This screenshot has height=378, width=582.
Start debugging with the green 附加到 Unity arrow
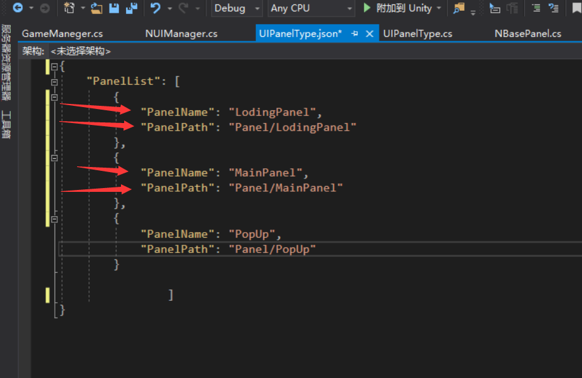point(368,9)
